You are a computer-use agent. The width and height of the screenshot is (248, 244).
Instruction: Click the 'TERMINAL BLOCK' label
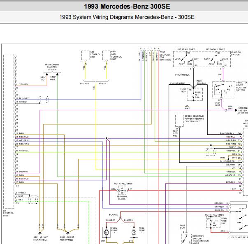tap(122, 198)
